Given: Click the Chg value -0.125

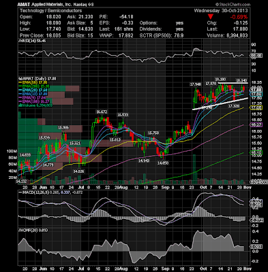Looking at the screenshot, I should tap(241, 23).
